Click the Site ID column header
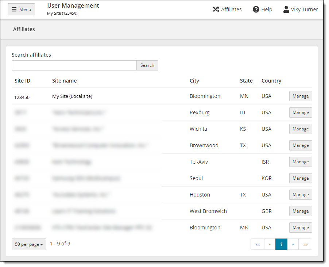329x267 pixels. tap(23, 81)
